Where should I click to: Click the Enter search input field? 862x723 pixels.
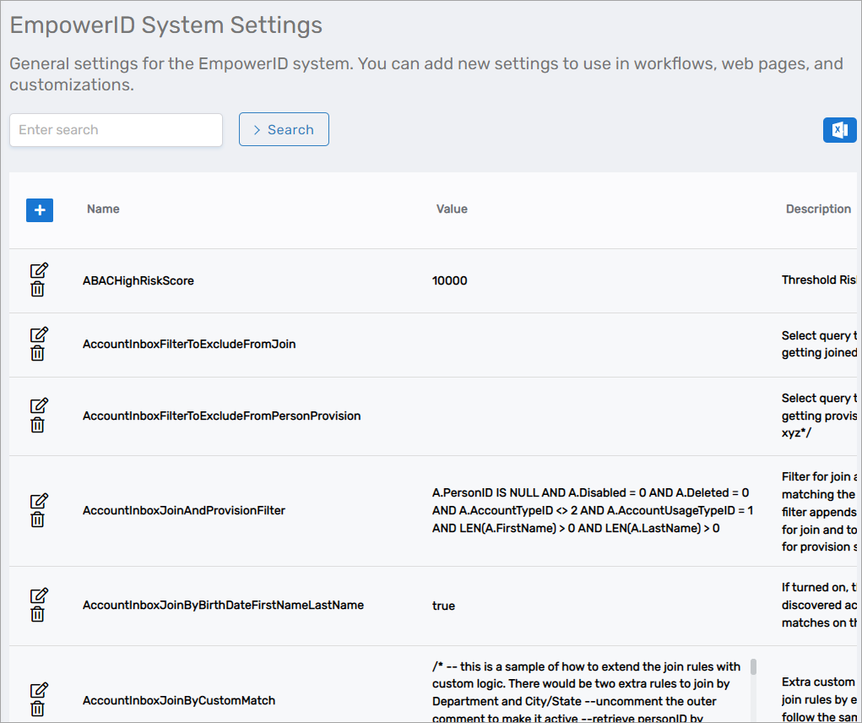tap(116, 129)
